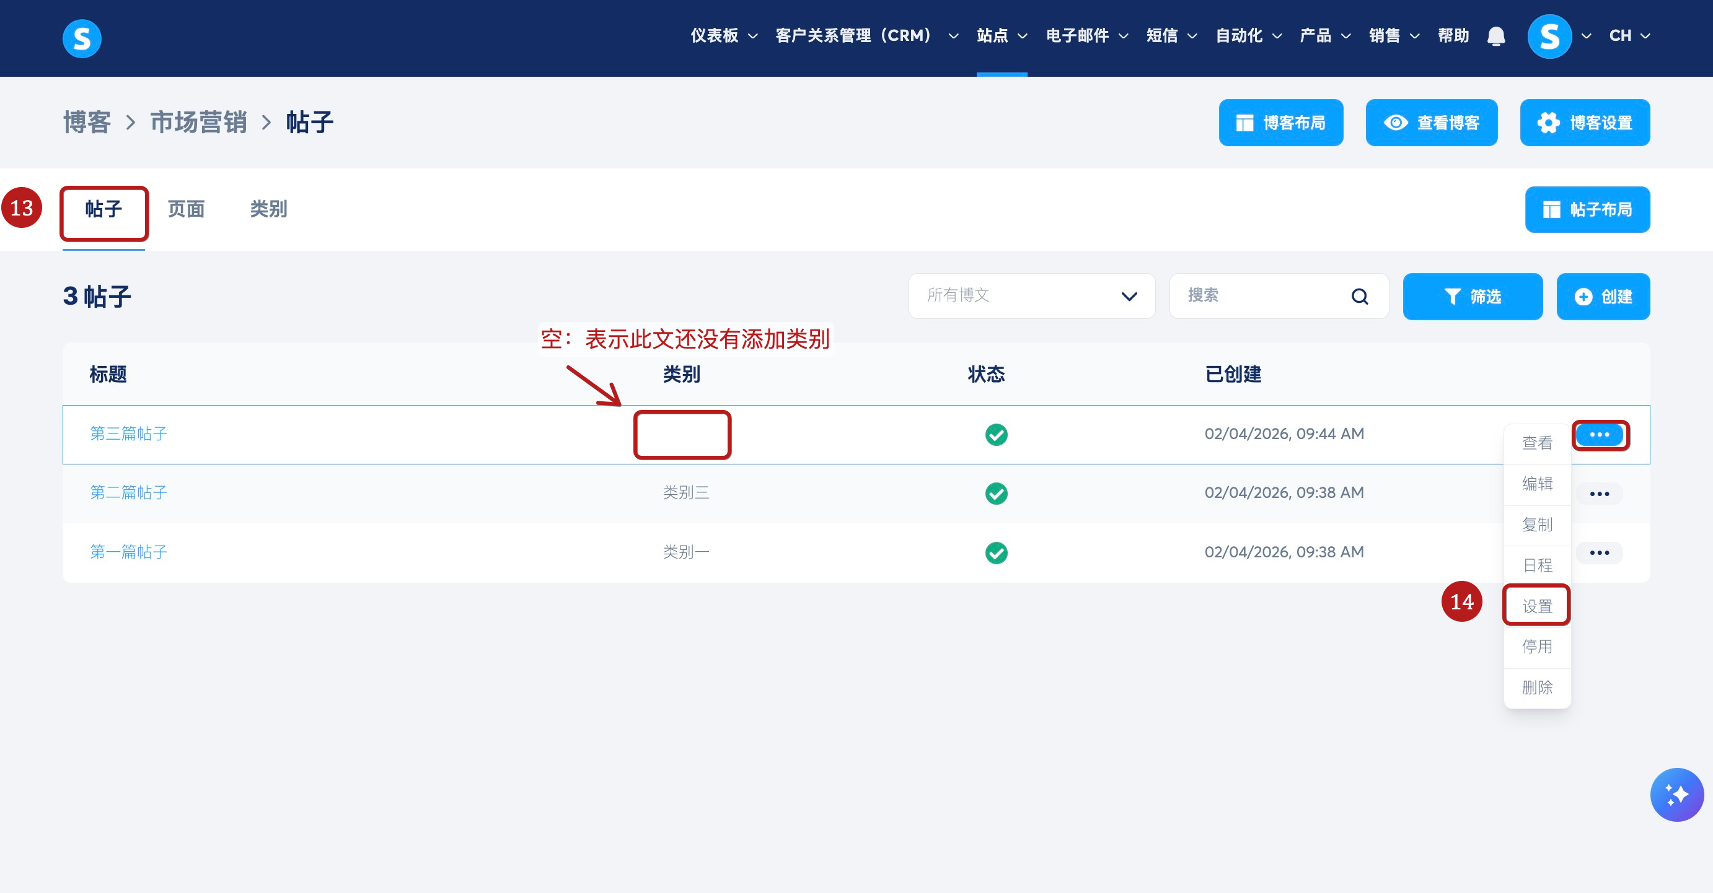Image resolution: width=1713 pixels, height=893 pixels.
Task: Click the user avatar icon
Action: coord(1549,36)
